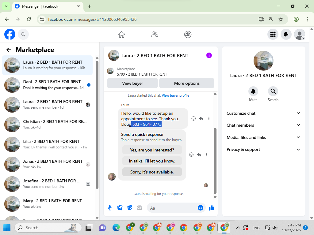Mute this conversation bell icon

pyautogui.click(x=253, y=91)
